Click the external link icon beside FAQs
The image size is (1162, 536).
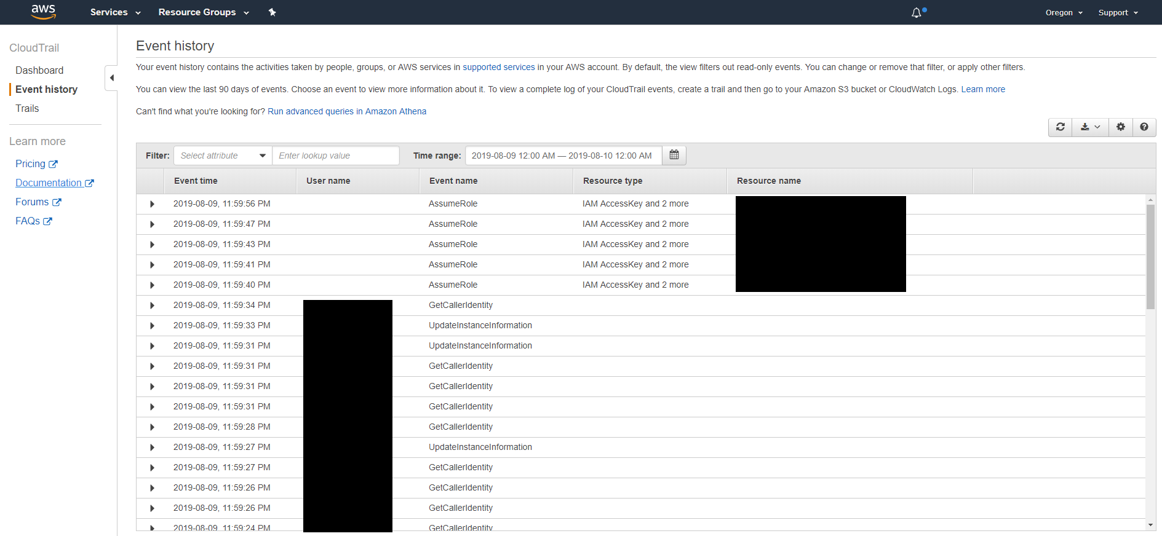[x=47, y=221]
